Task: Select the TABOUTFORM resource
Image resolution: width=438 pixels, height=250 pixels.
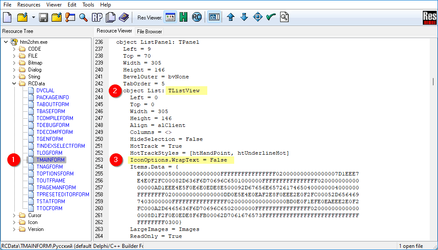Action: [52, 104]
